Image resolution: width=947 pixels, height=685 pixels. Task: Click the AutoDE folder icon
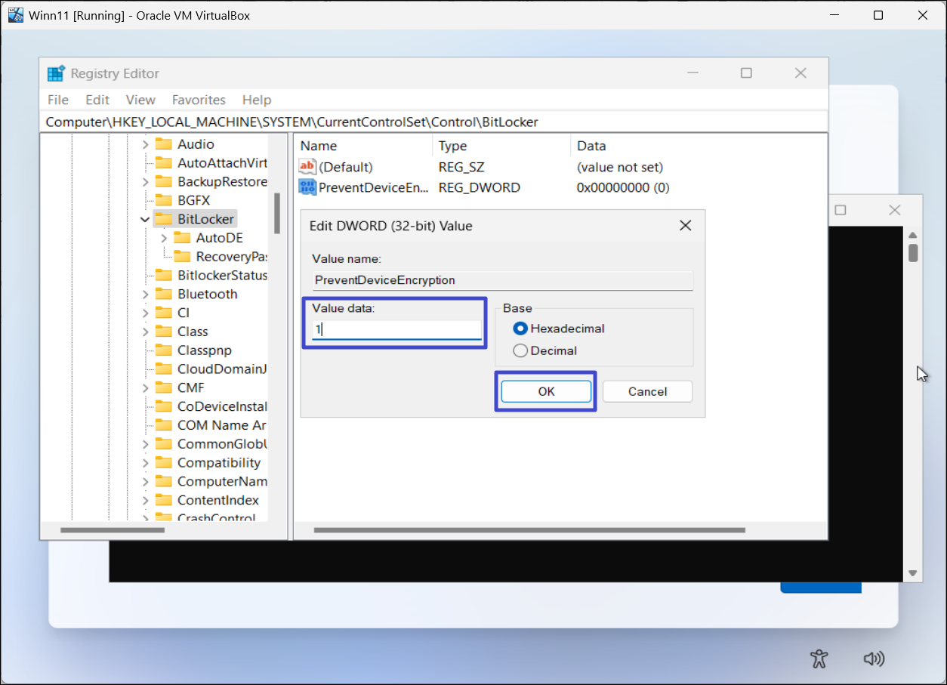pos(182,238)
